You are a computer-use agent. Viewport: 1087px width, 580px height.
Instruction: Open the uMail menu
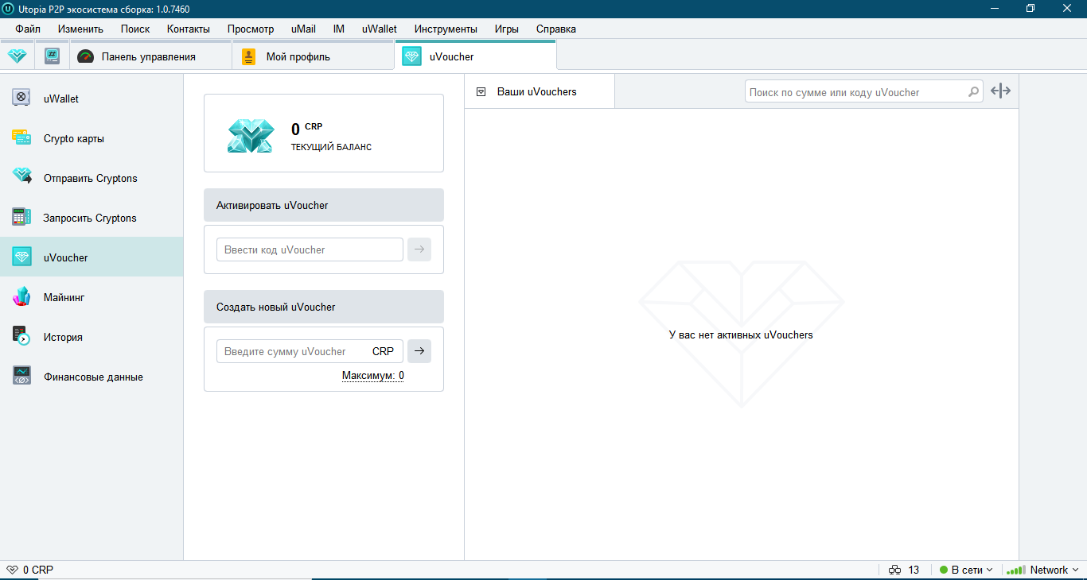pos(303,29)
